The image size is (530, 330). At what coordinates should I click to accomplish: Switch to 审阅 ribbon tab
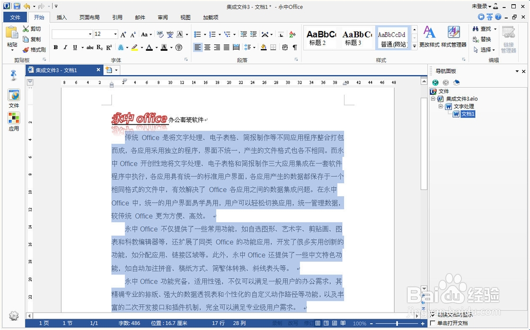tap(163, 17)
